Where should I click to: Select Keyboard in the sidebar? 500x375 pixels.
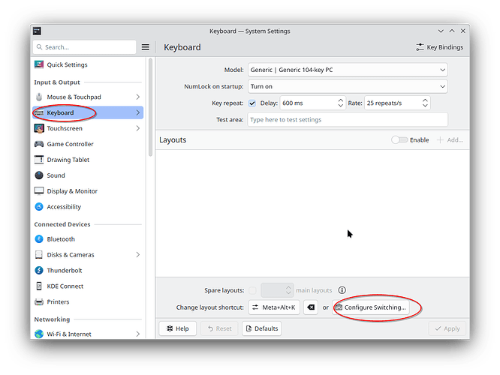[x=88, y=112]
